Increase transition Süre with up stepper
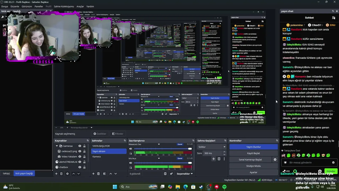The height and width of the screenshot is (191, 339). click(224, 152)
